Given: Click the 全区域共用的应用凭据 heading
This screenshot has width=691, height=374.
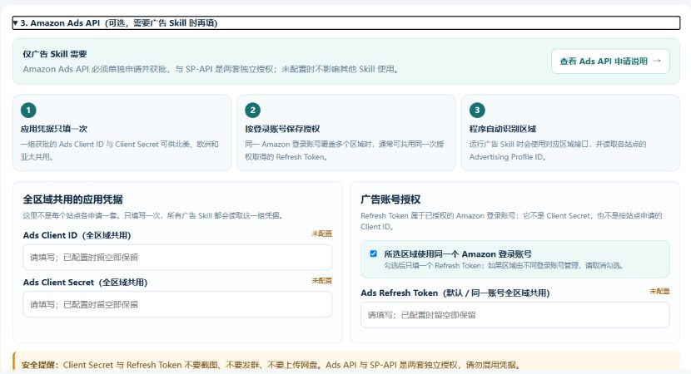Looking at the screenshot, I should (x=72, y=199).
